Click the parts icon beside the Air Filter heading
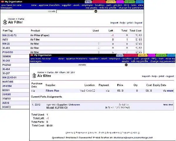Screen dimensions: 176x141 pos(5,22)
